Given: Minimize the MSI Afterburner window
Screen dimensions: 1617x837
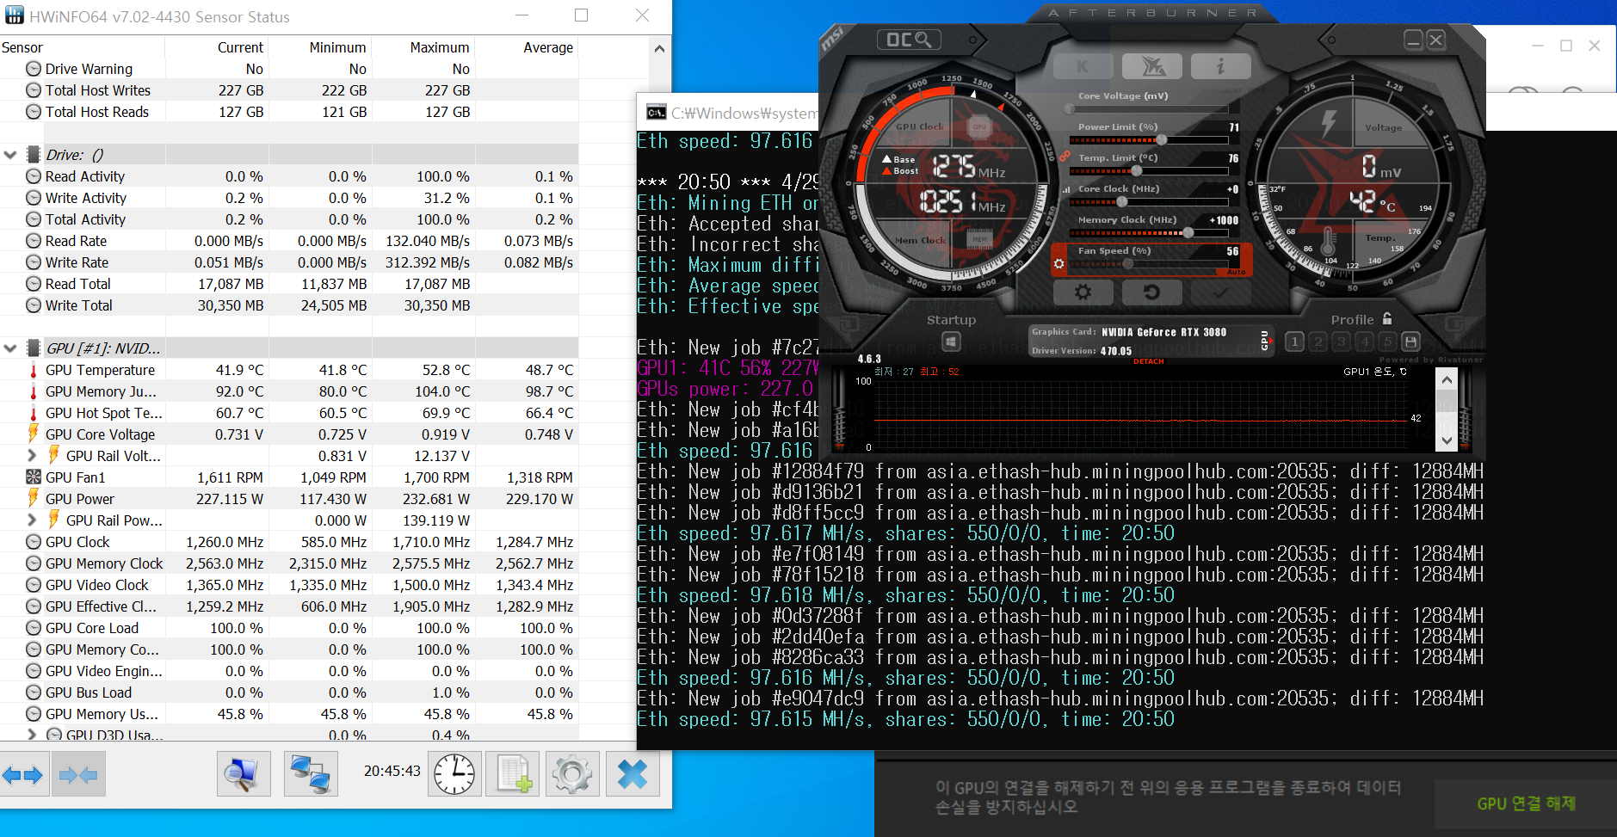Looking at the screenshot, I should (1413, 40).
